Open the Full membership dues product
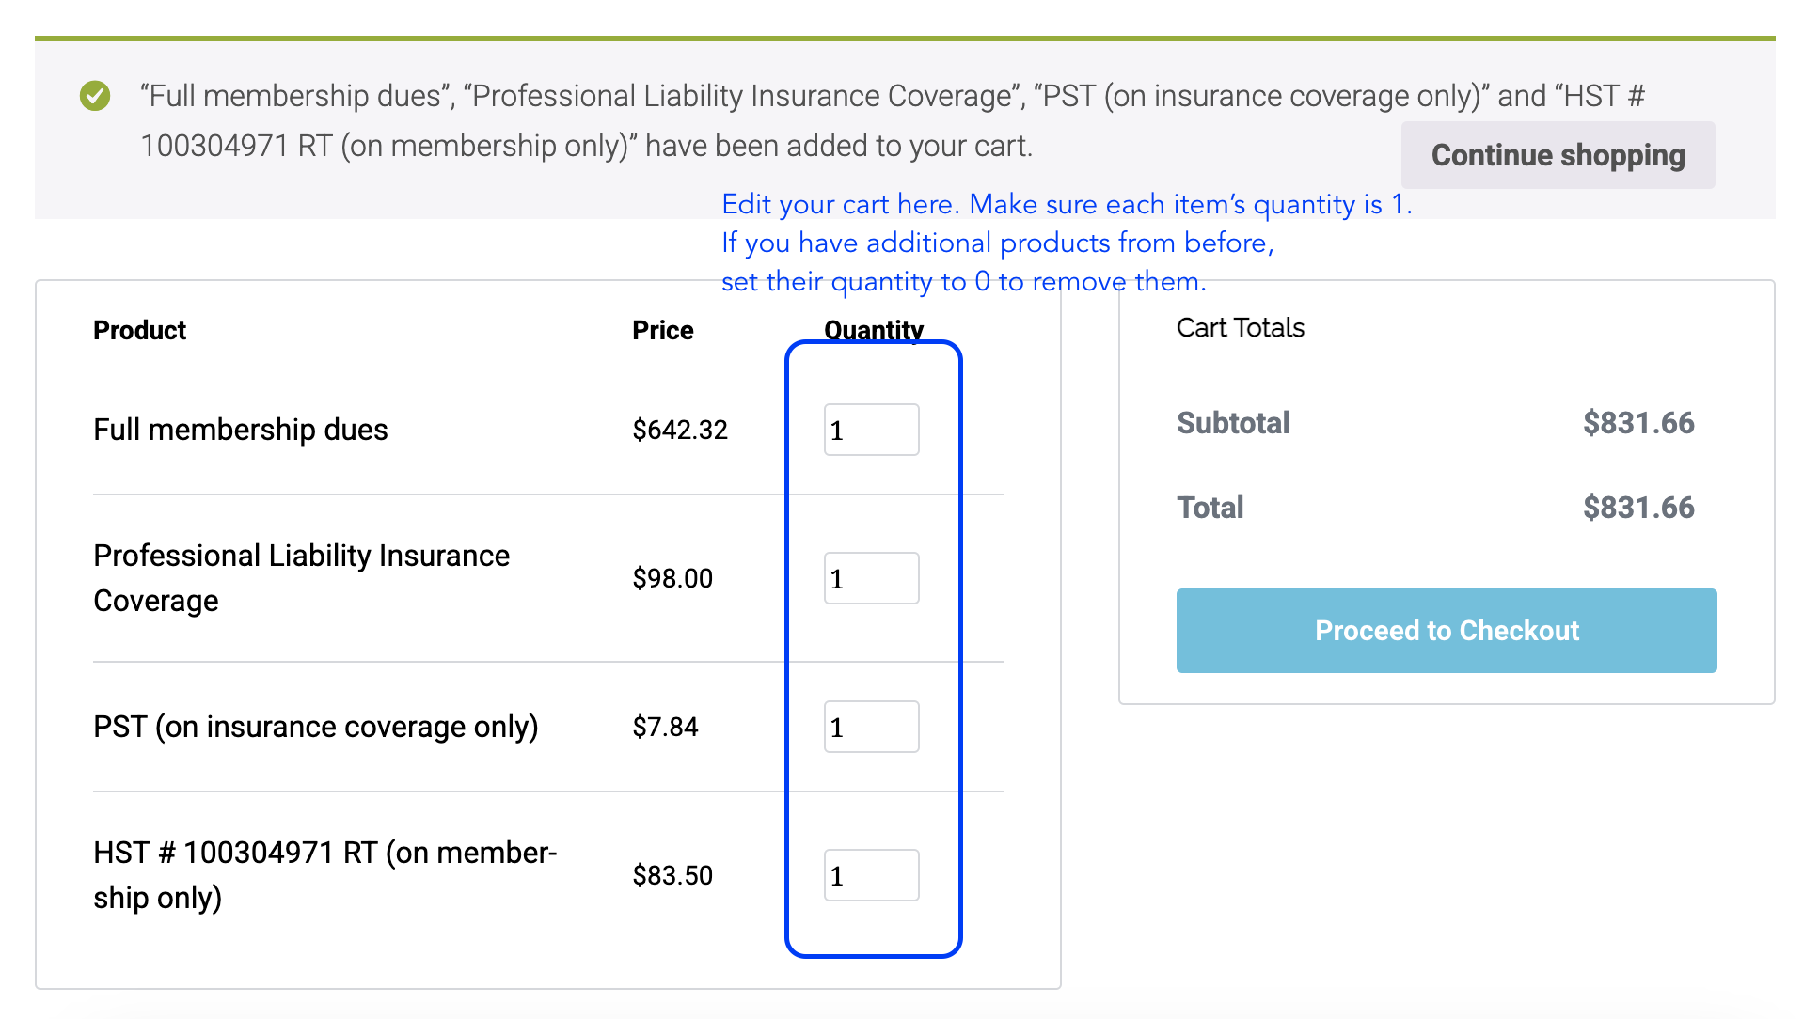 point(241,431)
